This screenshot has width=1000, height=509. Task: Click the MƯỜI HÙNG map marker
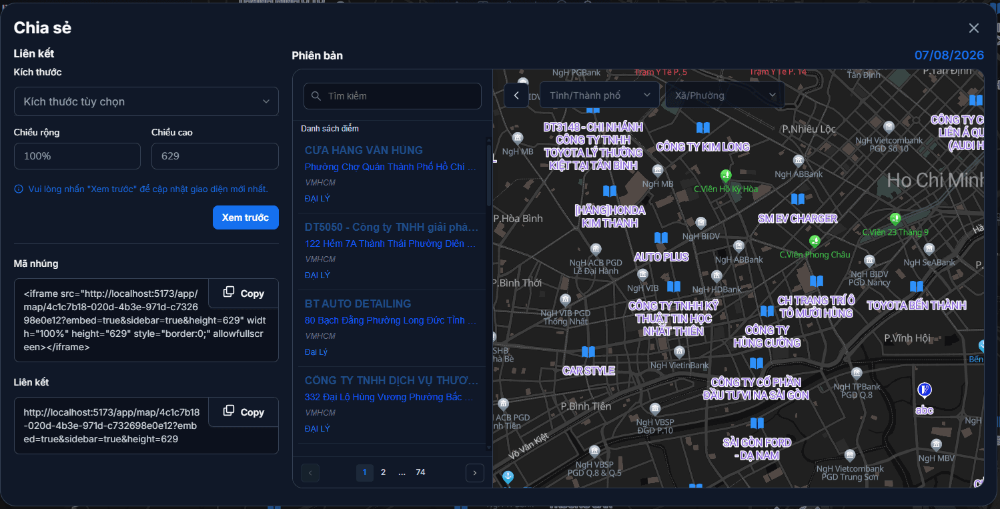point(817,282)
